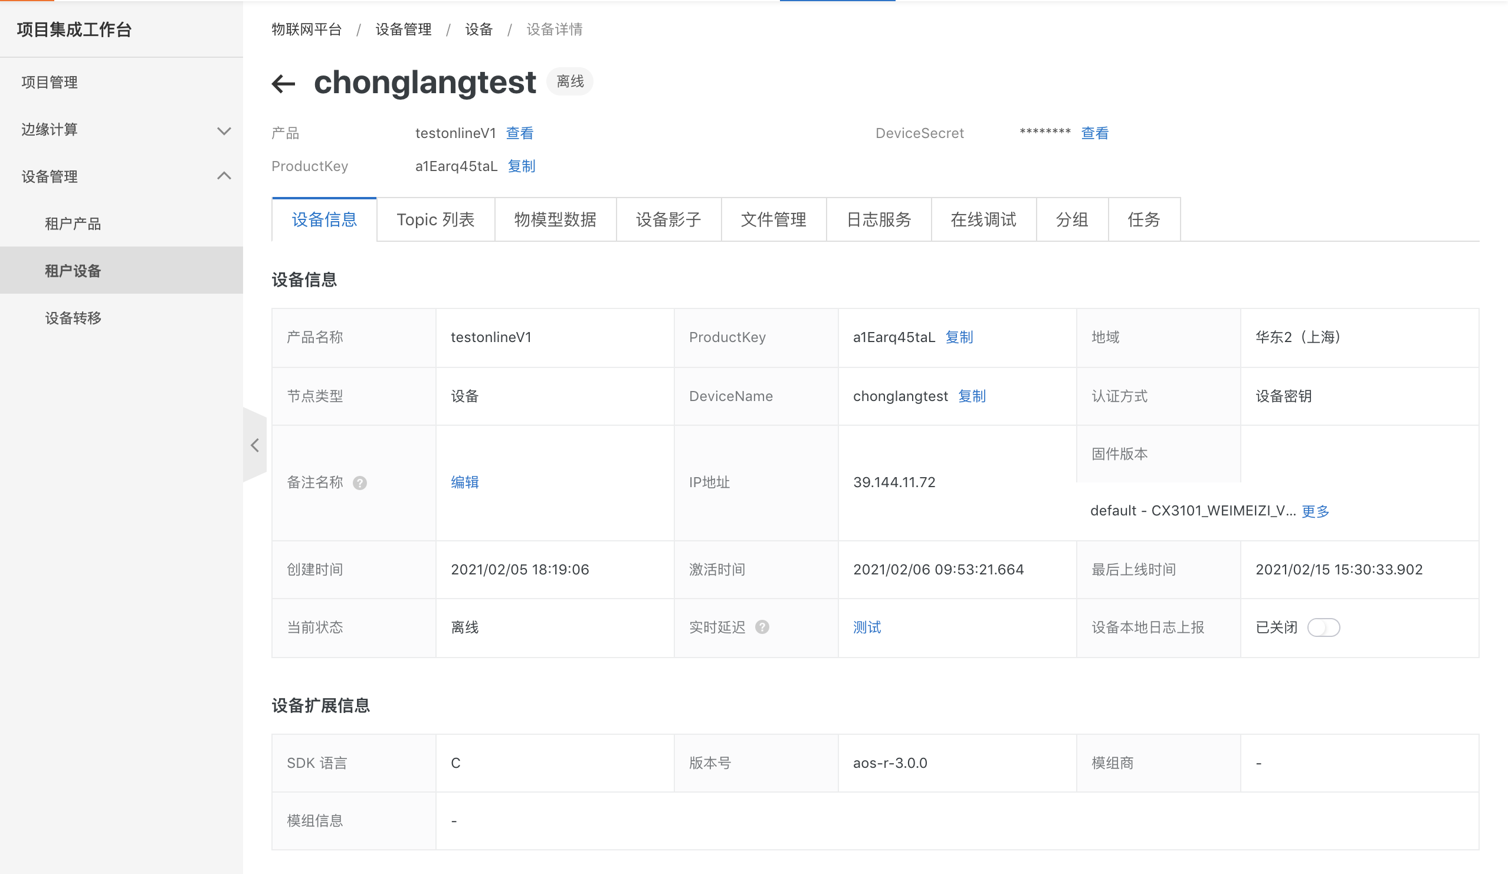Collapse the sidebar with the left chevron handle
Viewport: 1508px width, 874px height.
(x=255, y=445)
